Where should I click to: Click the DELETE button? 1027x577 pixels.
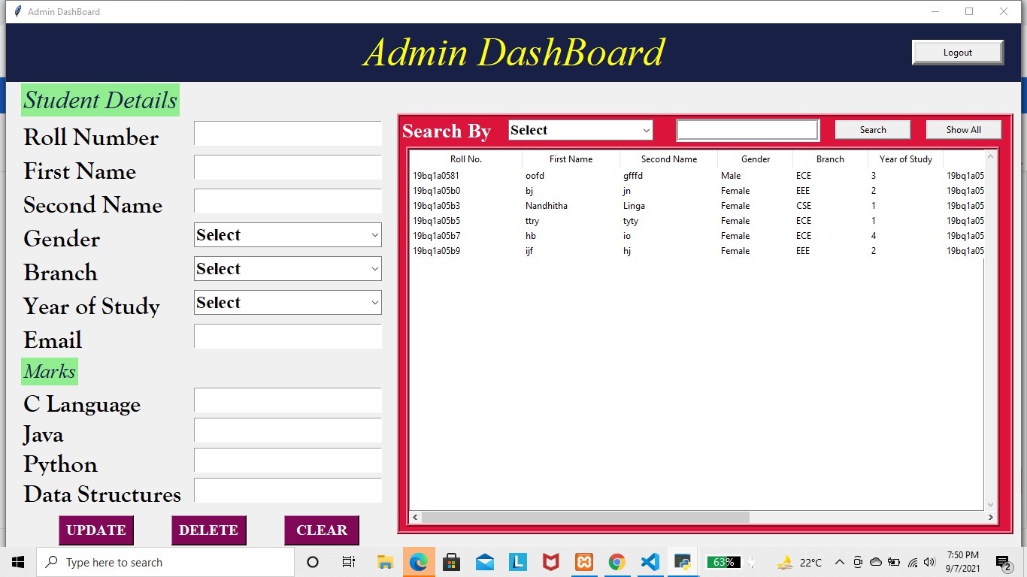[209, 530]
